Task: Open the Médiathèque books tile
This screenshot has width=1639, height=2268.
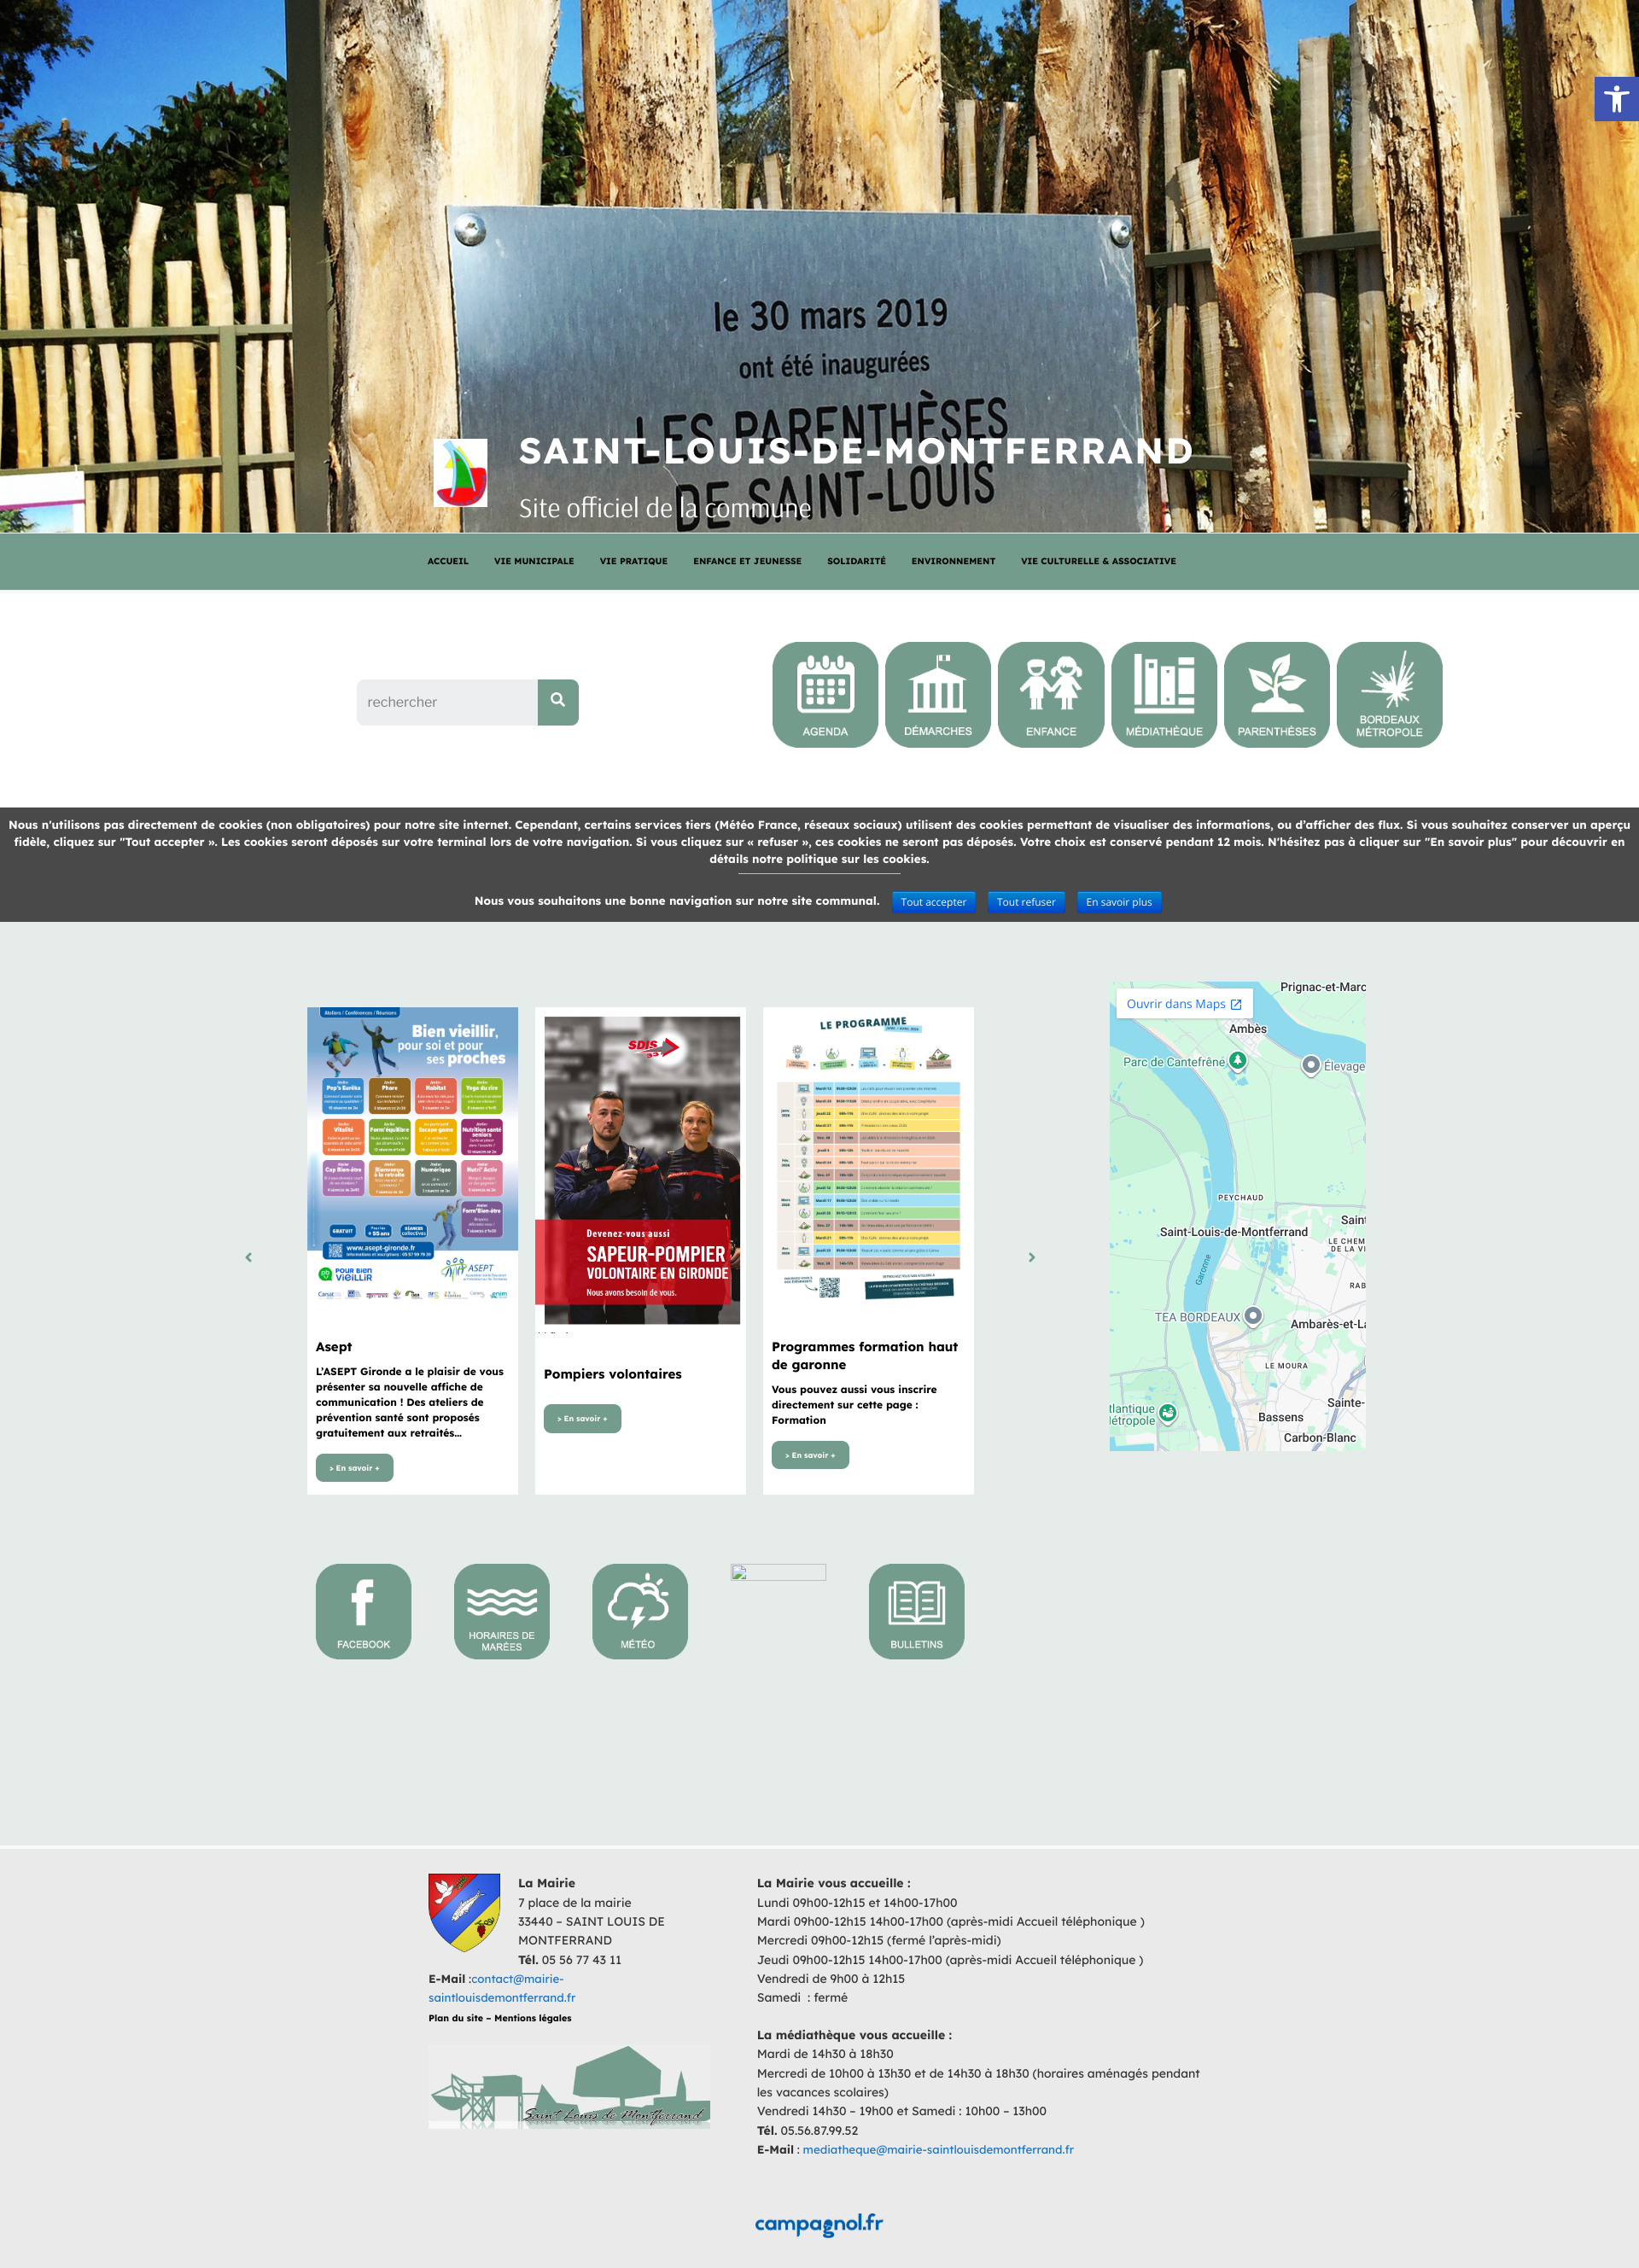Action: coord(1164,694)
